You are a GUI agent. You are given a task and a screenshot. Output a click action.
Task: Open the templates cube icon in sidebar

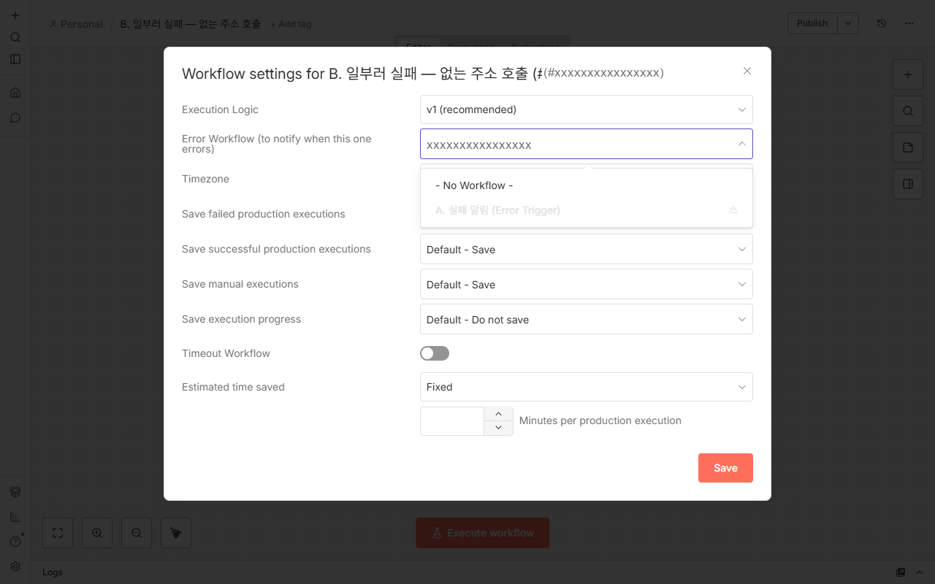click(x=15, y=492)
